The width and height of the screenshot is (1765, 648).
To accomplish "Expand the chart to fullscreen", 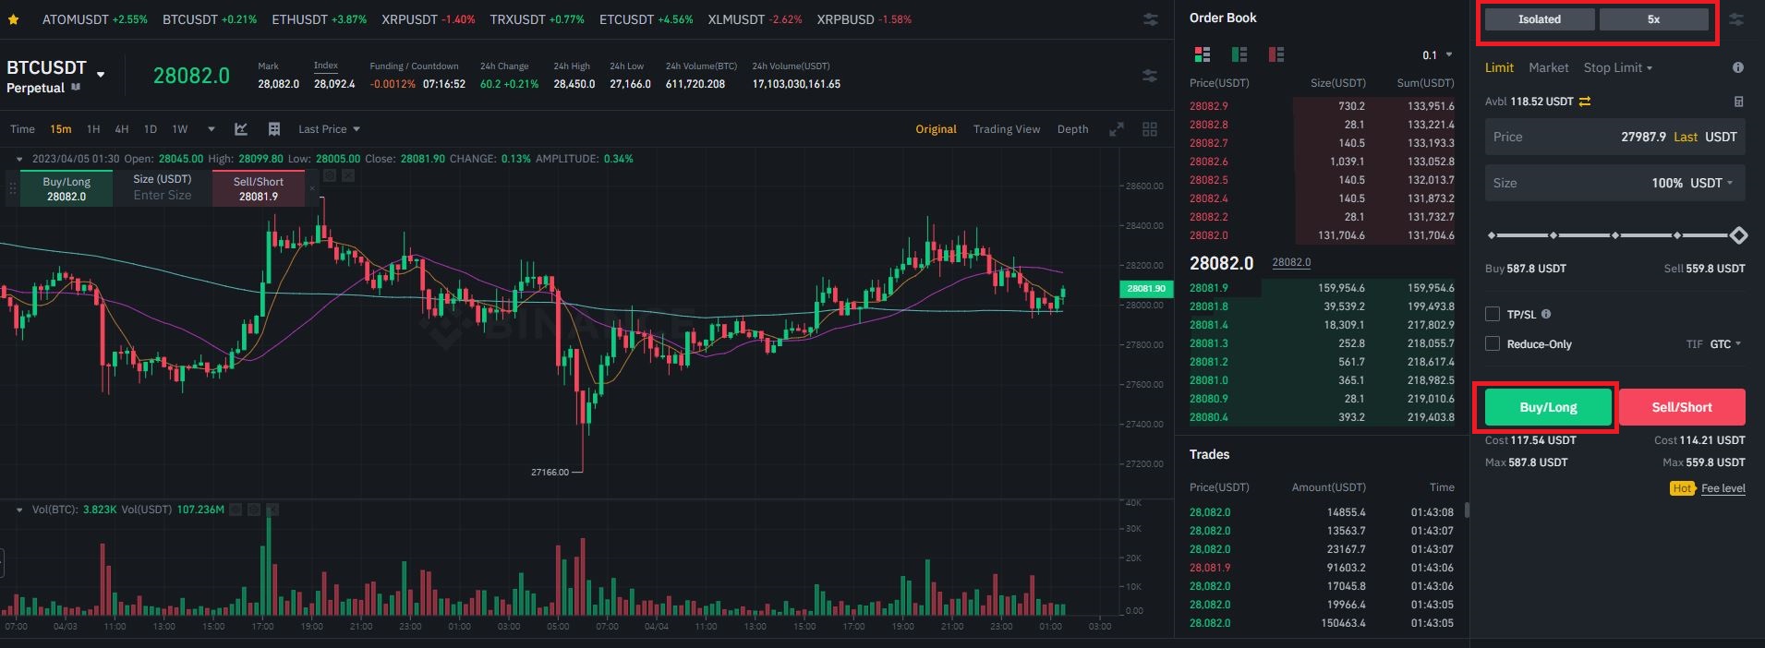I will click(1117, 129).
